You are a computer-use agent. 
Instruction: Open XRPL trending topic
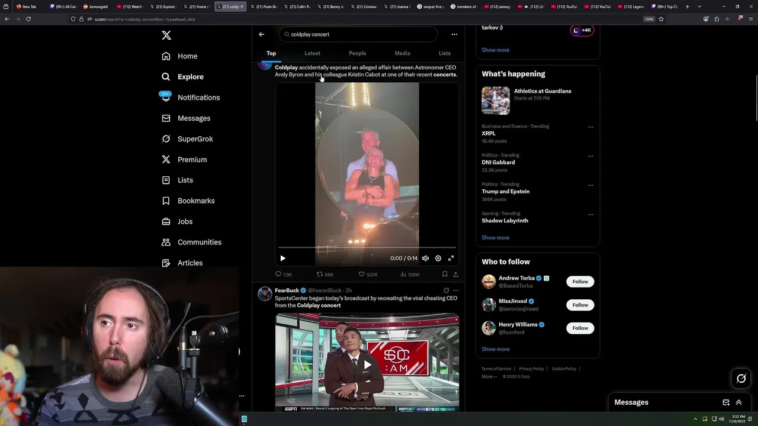pyautogui.click(x=489, y=134)
